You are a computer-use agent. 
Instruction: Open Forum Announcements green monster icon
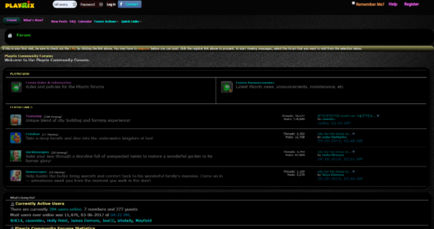click(x=227, y=87)
